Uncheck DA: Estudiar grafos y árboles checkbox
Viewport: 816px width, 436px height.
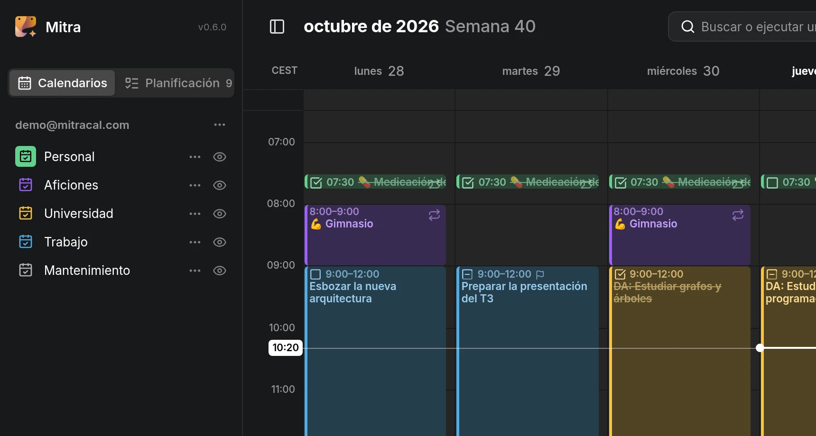click(x=620, y=274)
